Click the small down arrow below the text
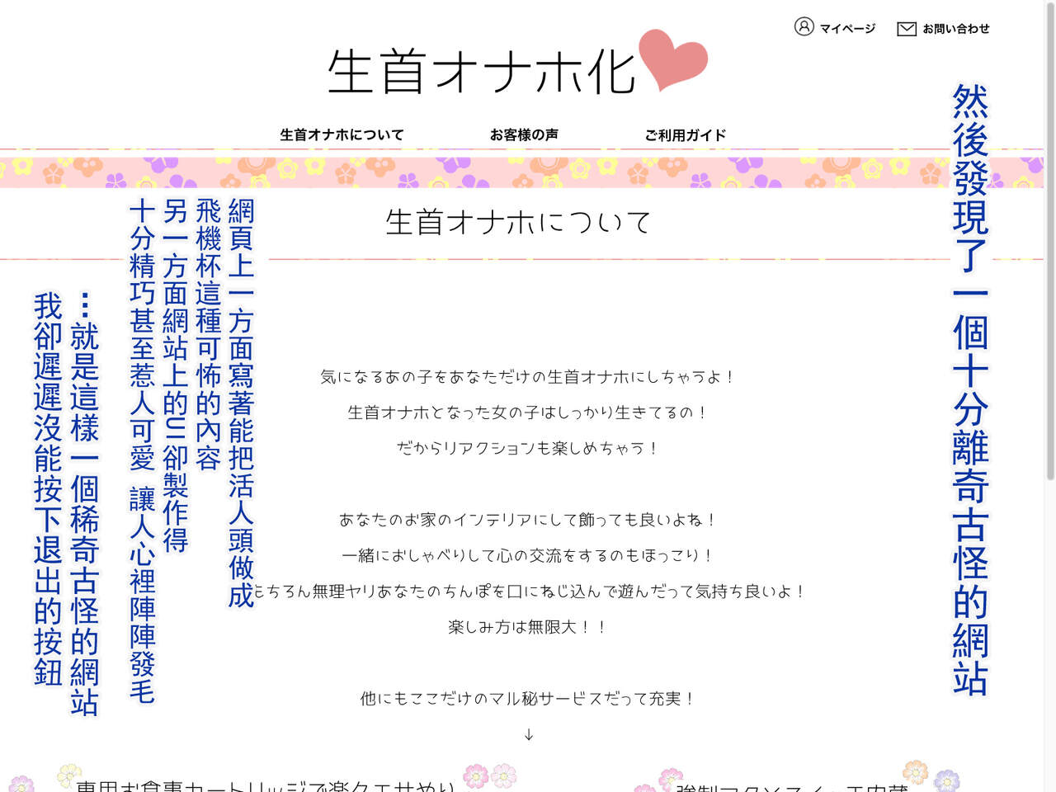Viewport: 1056px width, 792px height. [x=529, y=734]
